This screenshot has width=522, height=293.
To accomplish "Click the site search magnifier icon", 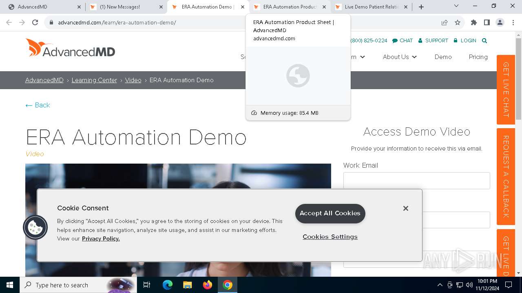I will click(x=484, y=40).
